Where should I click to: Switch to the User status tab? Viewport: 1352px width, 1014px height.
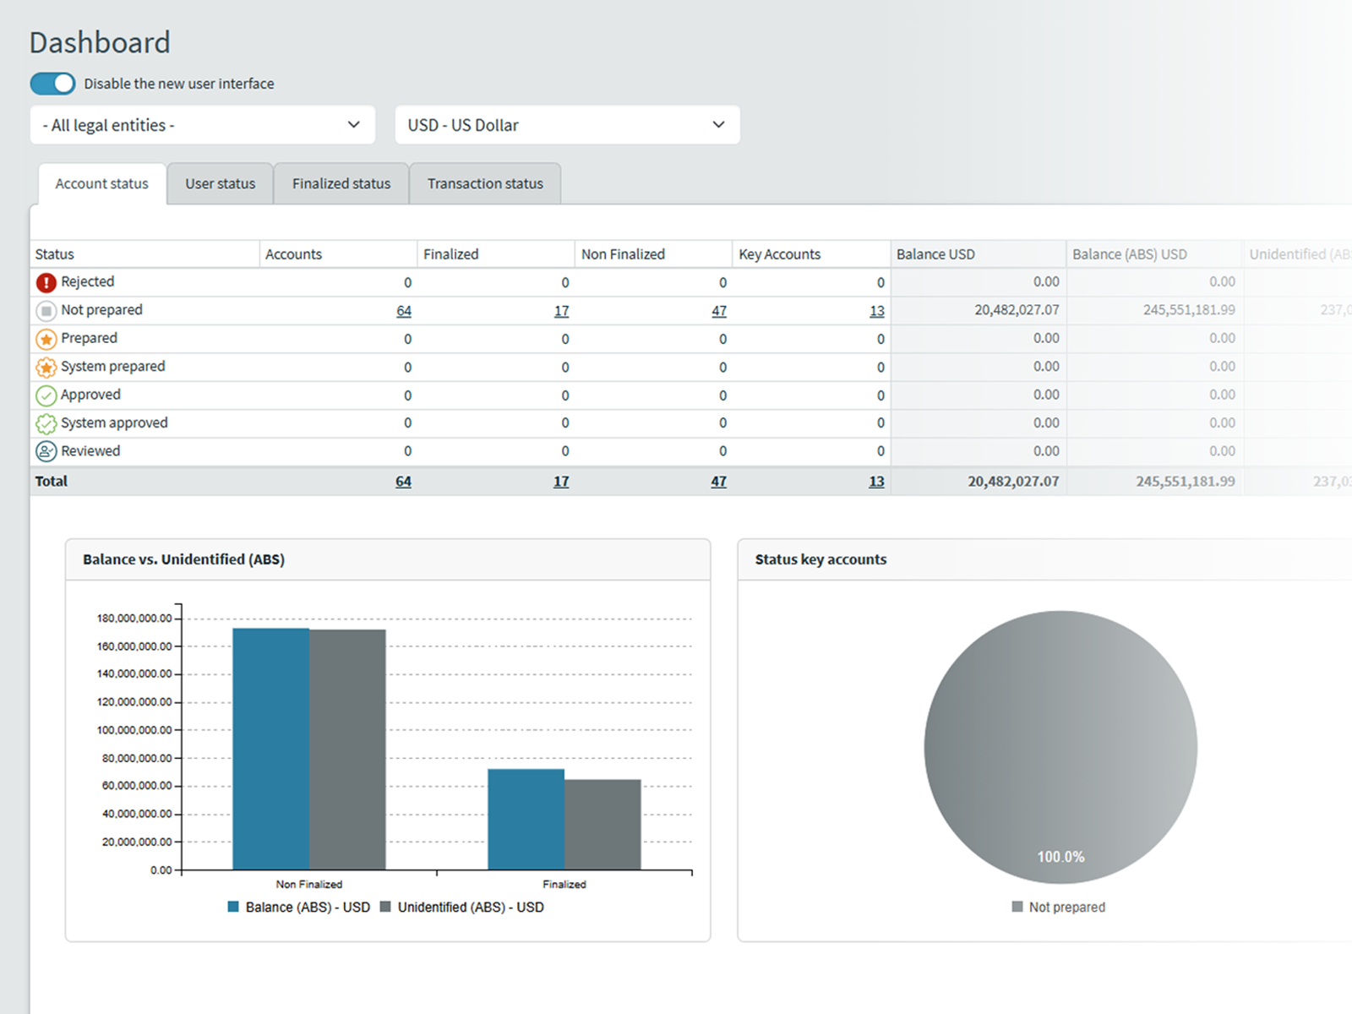click(220, 183)
